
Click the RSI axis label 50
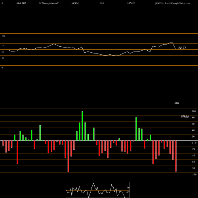coord(3,52)
